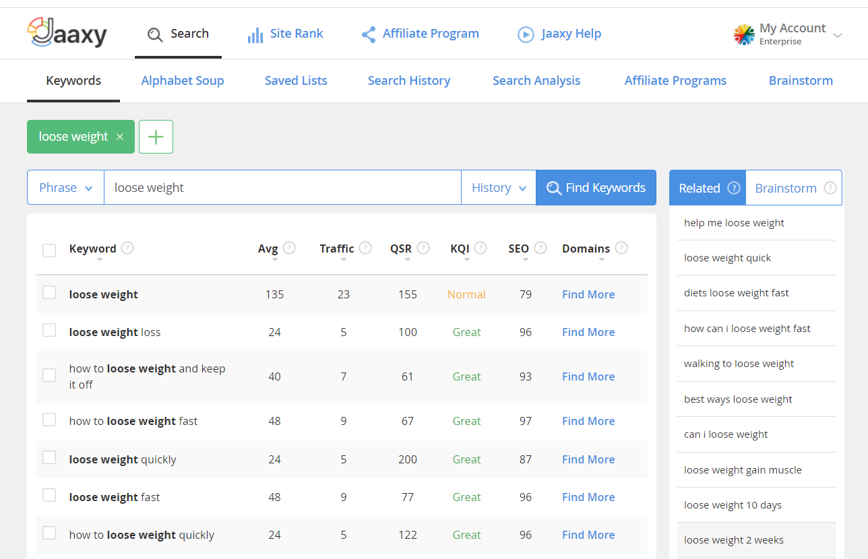
Task: Open the Affiliate Programs tab
Action: tap(675, 81)
